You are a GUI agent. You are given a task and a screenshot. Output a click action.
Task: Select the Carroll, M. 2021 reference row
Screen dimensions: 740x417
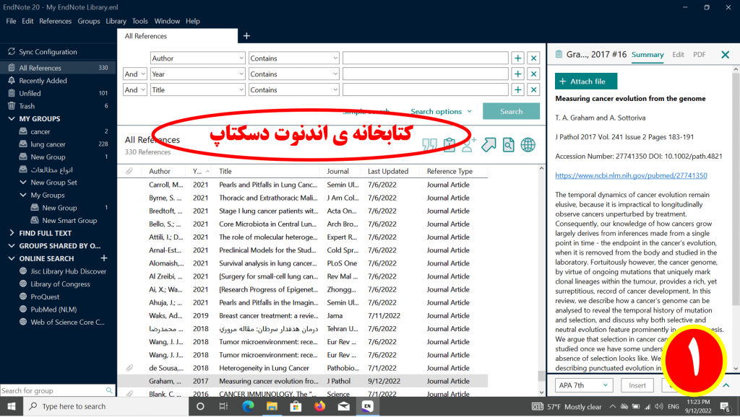click(303, 185)
